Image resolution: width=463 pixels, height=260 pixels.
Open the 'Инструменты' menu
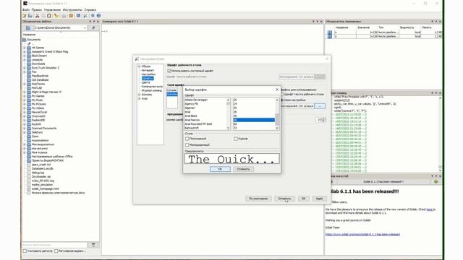click(x=72, y=9)
